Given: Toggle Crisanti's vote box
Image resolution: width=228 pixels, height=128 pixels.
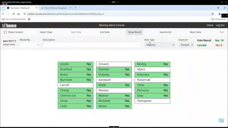Looking at the screenshot, I should click(x=114, y=64).
